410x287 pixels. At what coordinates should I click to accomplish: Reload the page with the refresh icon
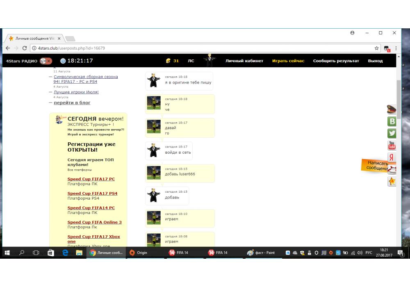coord(25,48)
